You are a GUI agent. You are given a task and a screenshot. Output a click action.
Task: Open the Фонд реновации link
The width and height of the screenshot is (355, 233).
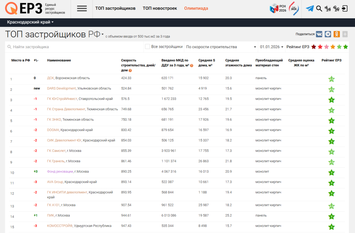(60, 171)
